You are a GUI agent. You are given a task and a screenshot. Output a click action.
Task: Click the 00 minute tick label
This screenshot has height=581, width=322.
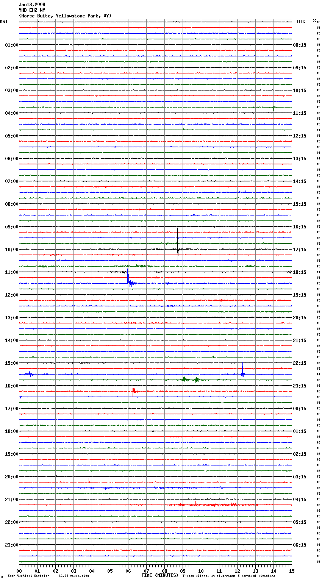tap(19, 571)
